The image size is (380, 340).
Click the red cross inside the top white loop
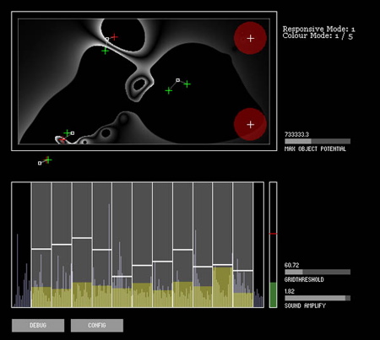[114, 37]
